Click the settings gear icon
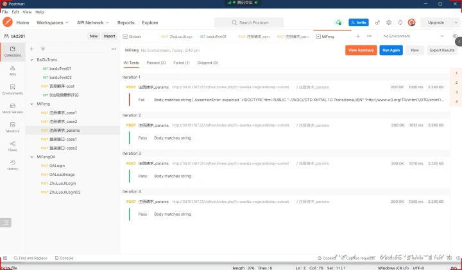The height and width of the screenshot is (270, 462). (388, 22)
